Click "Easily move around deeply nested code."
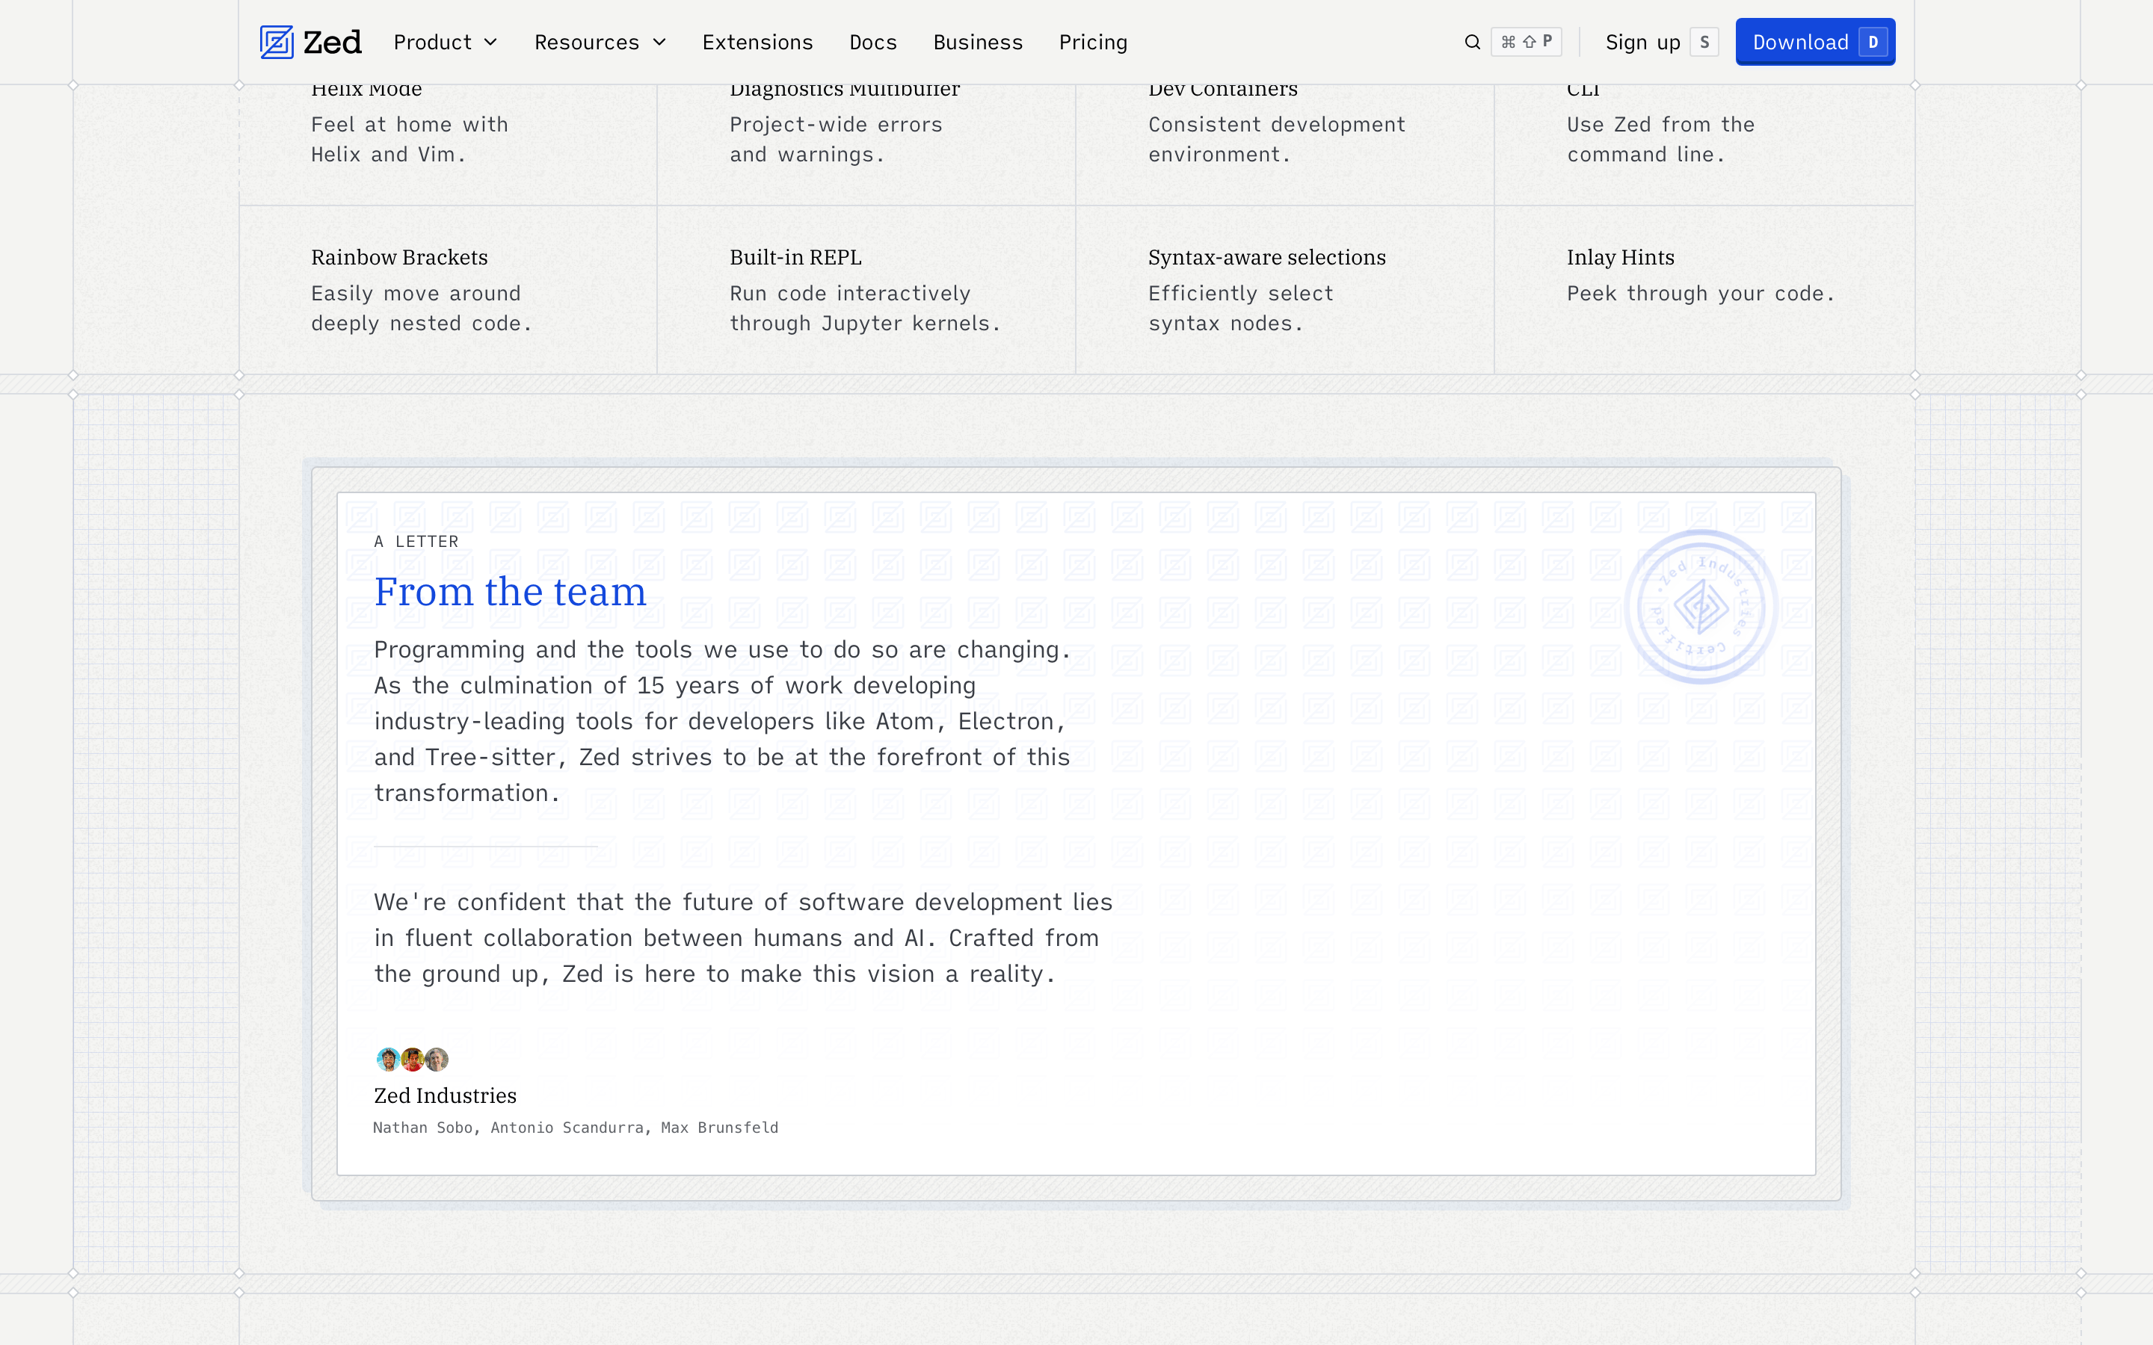The height and width of the screenshot is (1345, 2153). (x=421, y=309)
